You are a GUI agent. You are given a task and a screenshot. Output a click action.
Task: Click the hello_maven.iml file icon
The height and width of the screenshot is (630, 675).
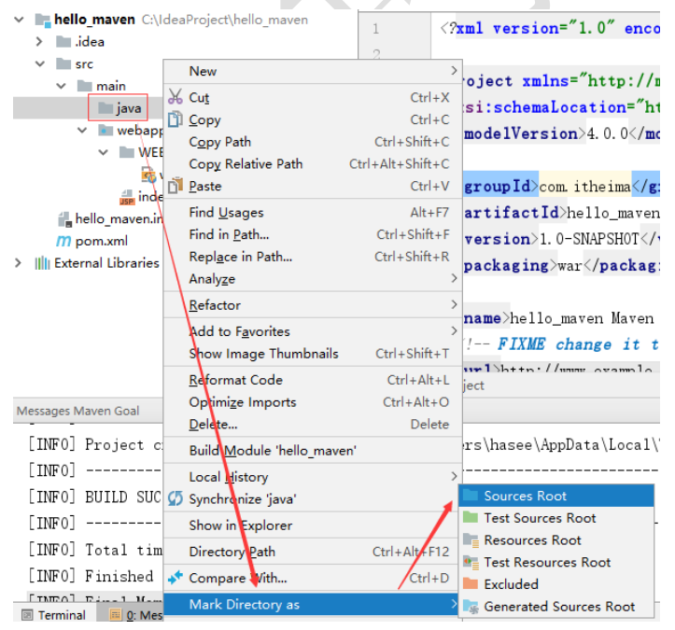64,219
